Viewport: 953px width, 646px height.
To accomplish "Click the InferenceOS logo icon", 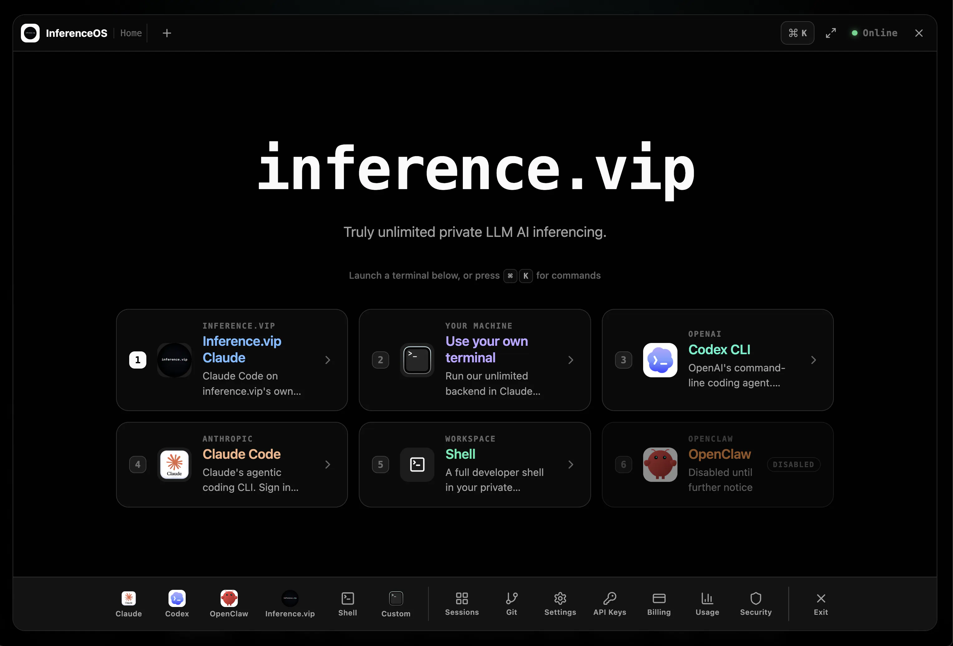I will pos(30,33).
